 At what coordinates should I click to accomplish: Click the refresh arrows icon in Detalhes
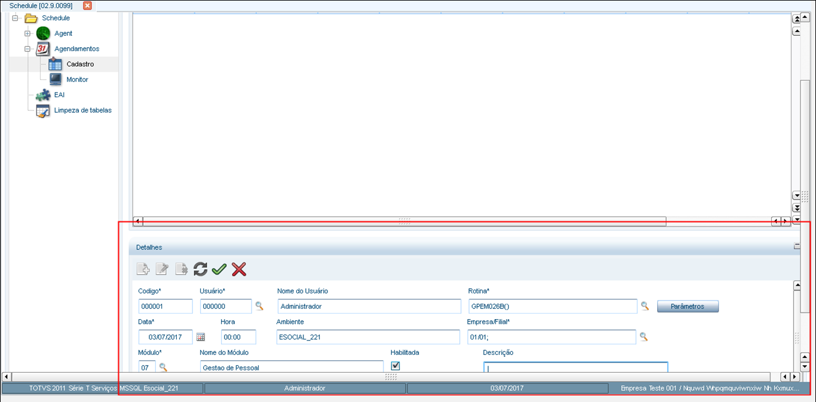201,269
